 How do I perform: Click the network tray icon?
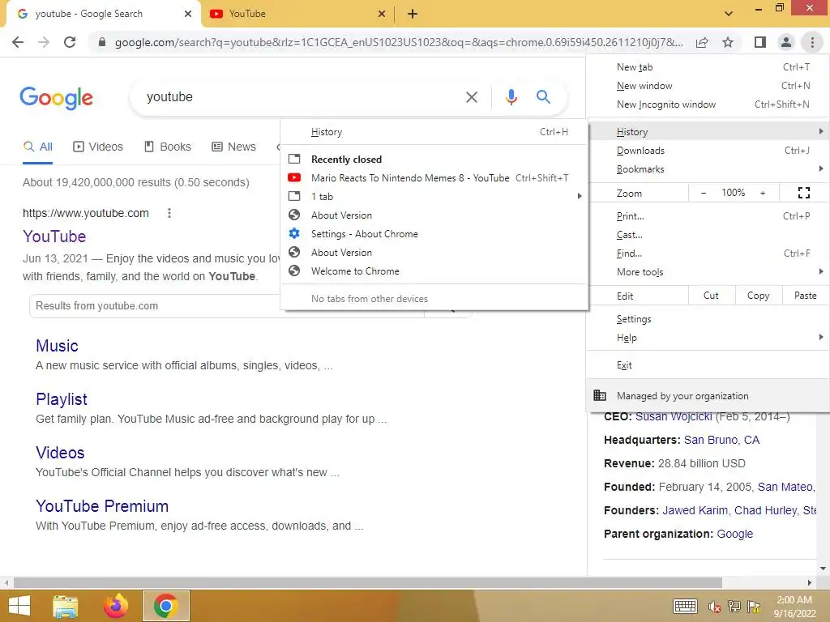(x=734, y=606)
